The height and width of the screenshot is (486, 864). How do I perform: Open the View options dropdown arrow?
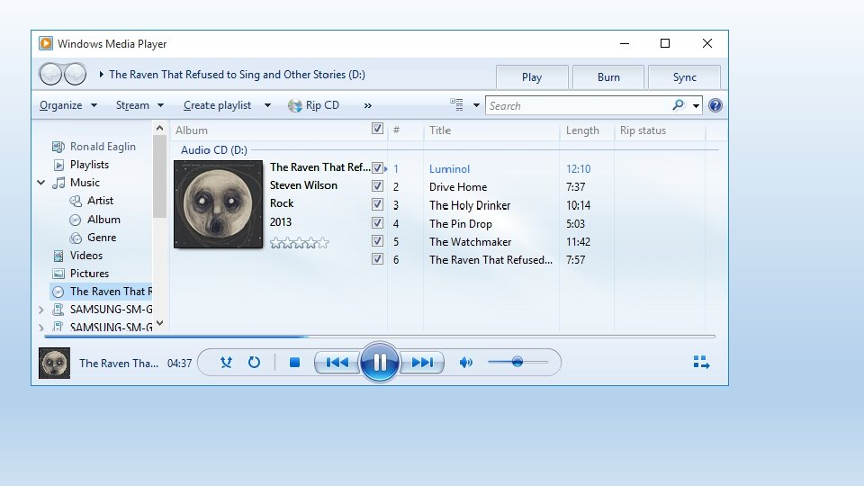tap(476, 104)
